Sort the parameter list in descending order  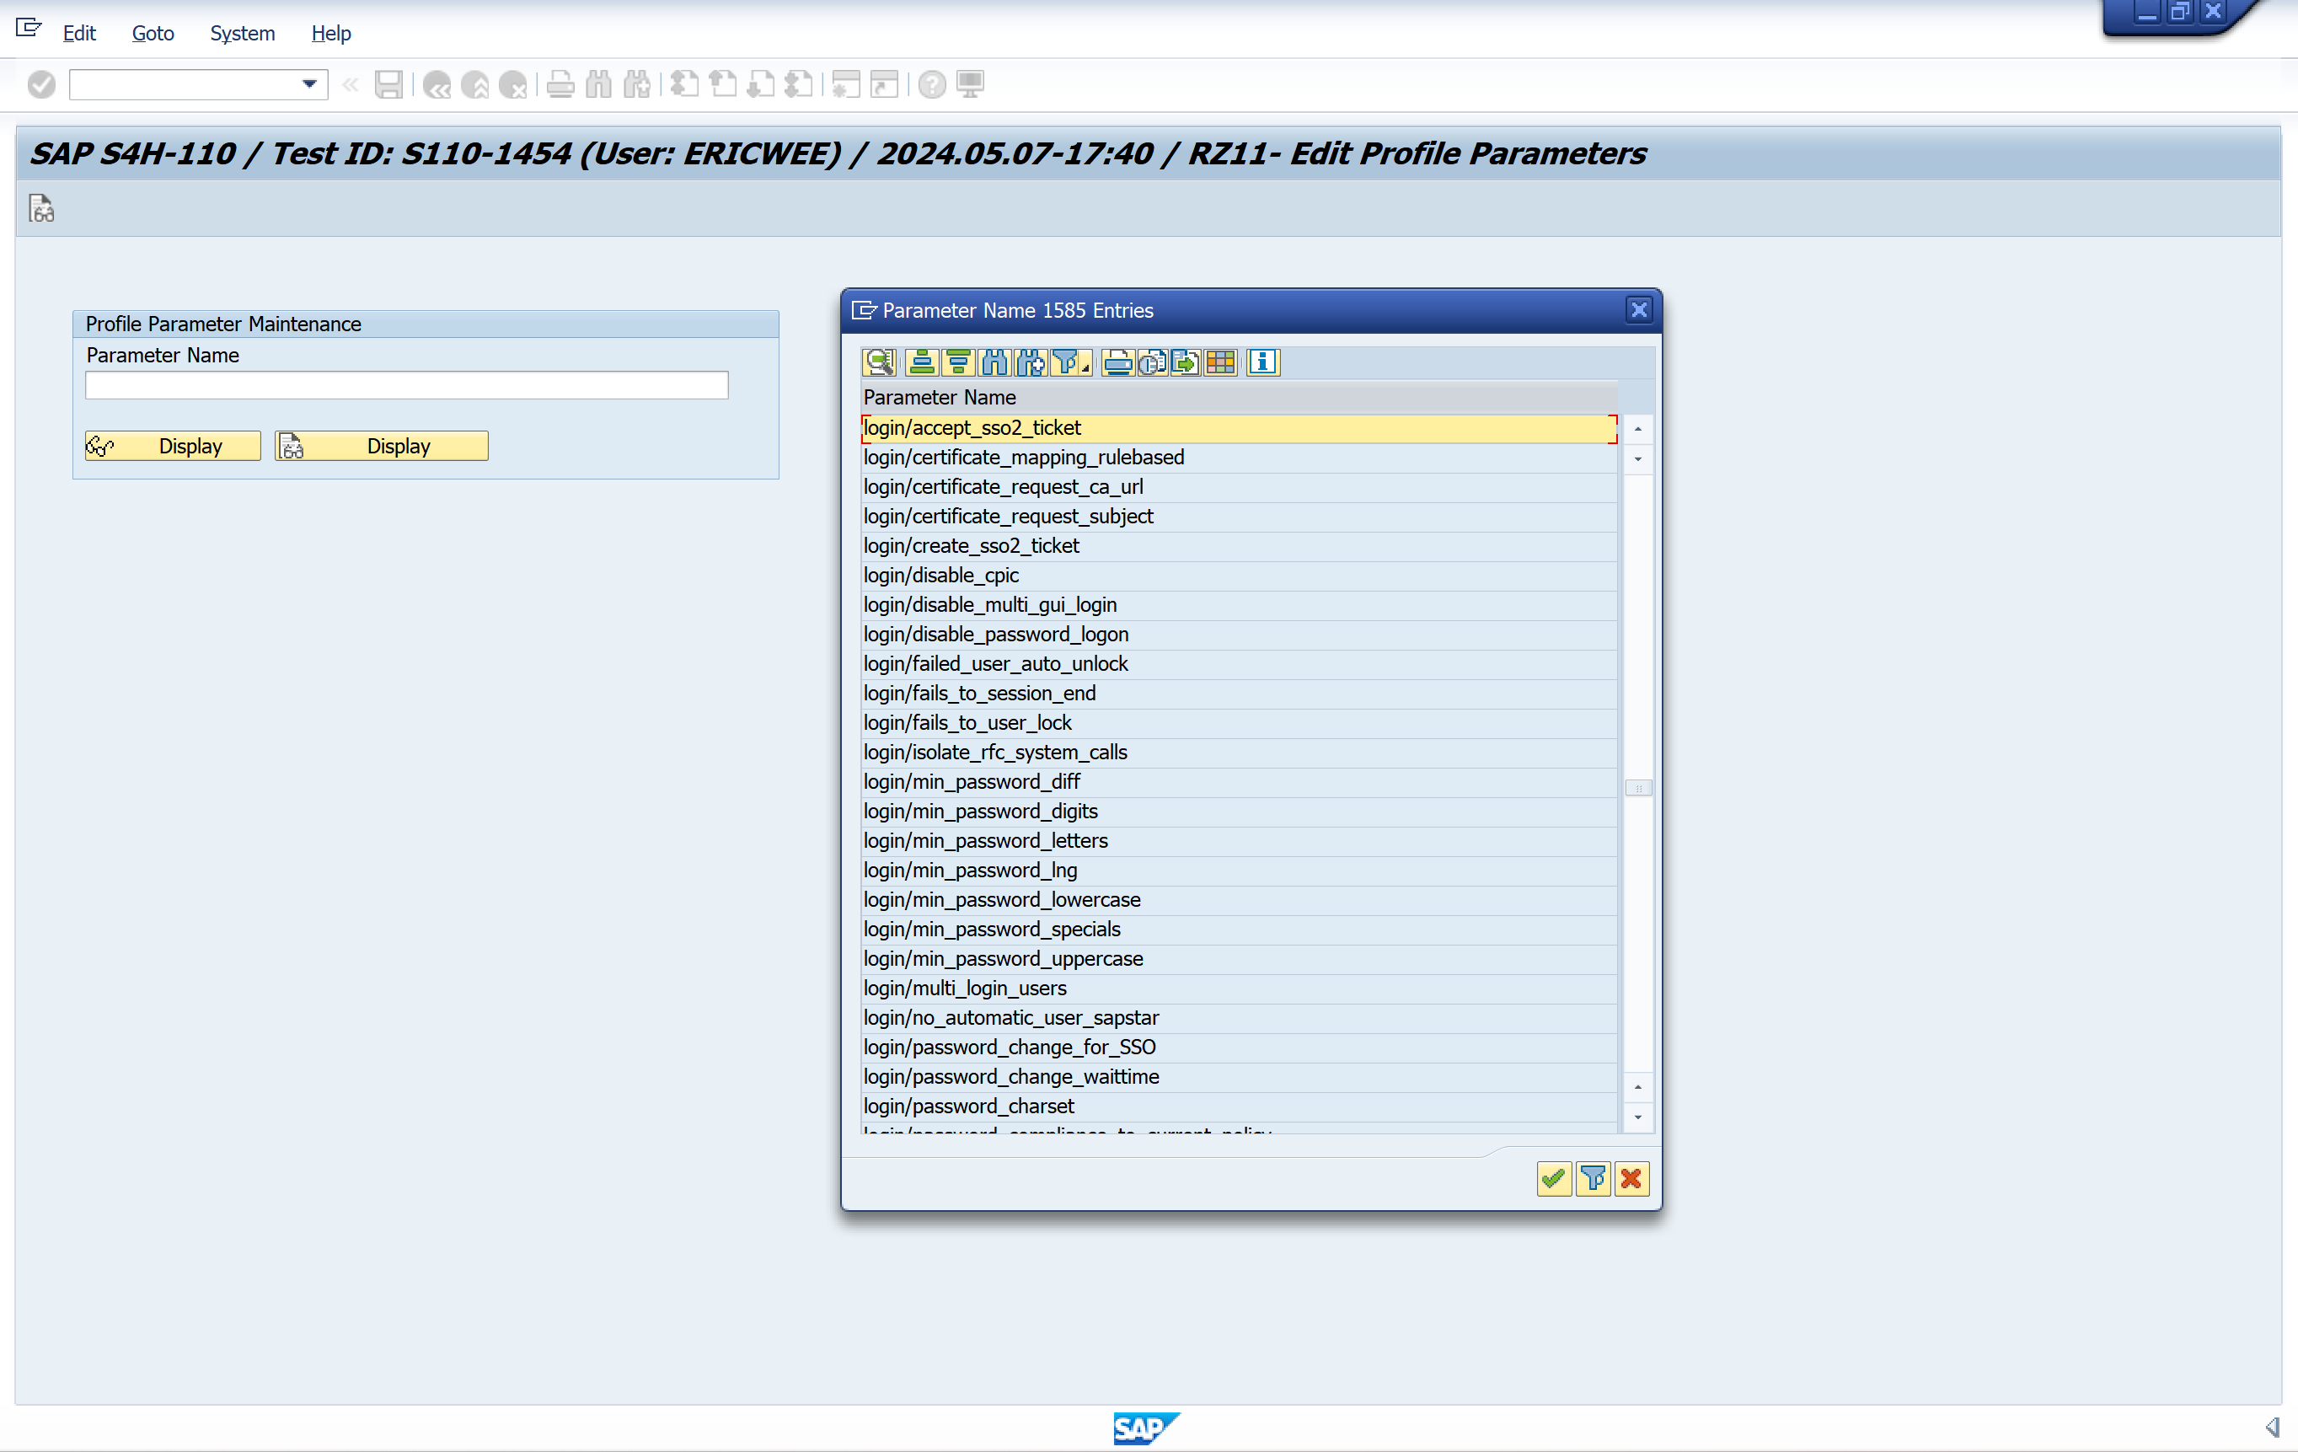coord(957,362)
